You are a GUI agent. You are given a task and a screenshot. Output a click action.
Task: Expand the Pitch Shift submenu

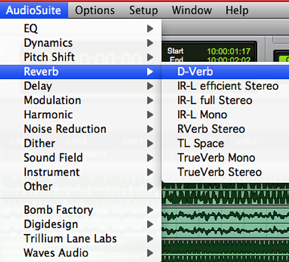(x=80, y=57)
